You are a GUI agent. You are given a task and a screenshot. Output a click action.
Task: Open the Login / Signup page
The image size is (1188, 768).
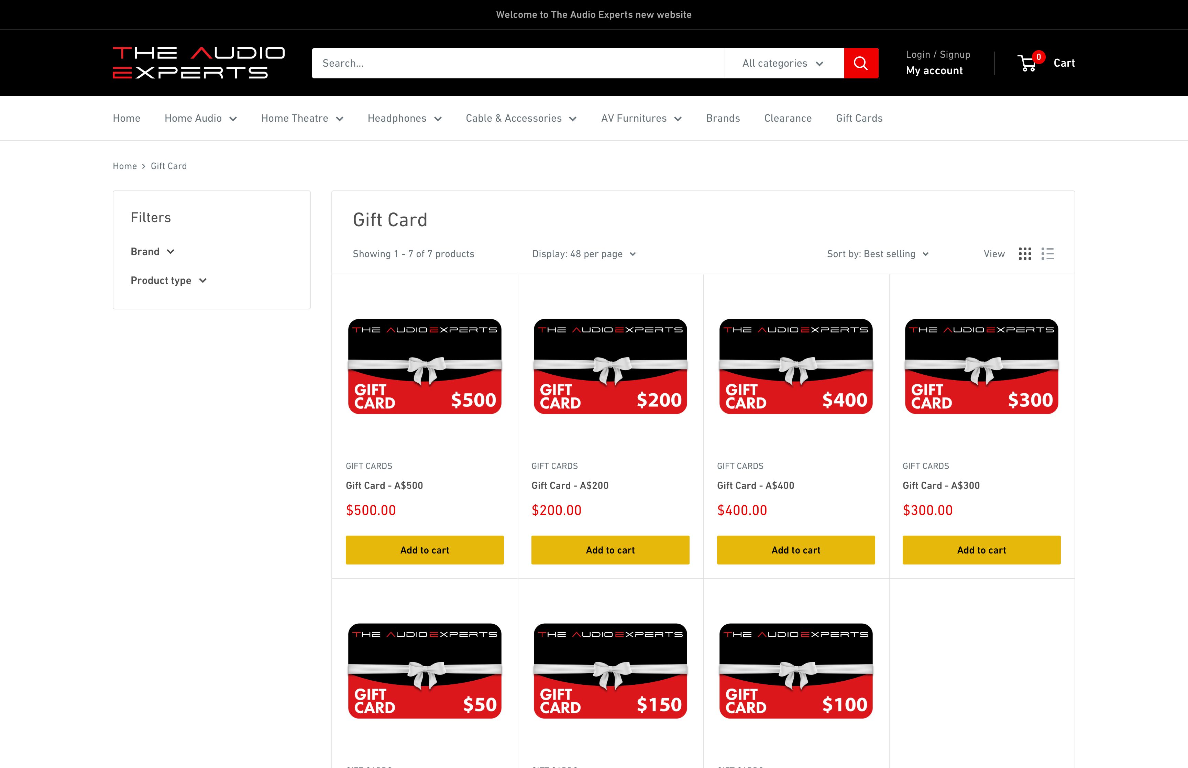pyautogui.click(x=938, y=54)
